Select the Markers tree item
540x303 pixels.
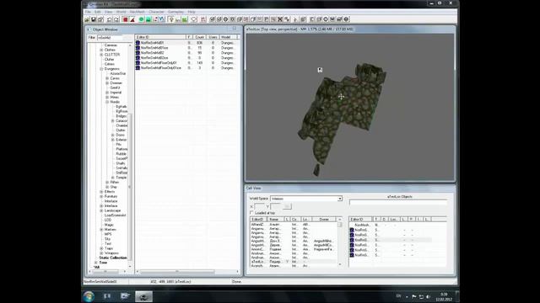click(x=111, y=230)
